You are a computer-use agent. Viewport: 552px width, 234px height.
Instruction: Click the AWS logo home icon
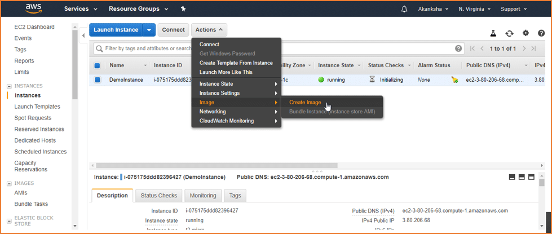pyautogui.click(x=33, y=8)
